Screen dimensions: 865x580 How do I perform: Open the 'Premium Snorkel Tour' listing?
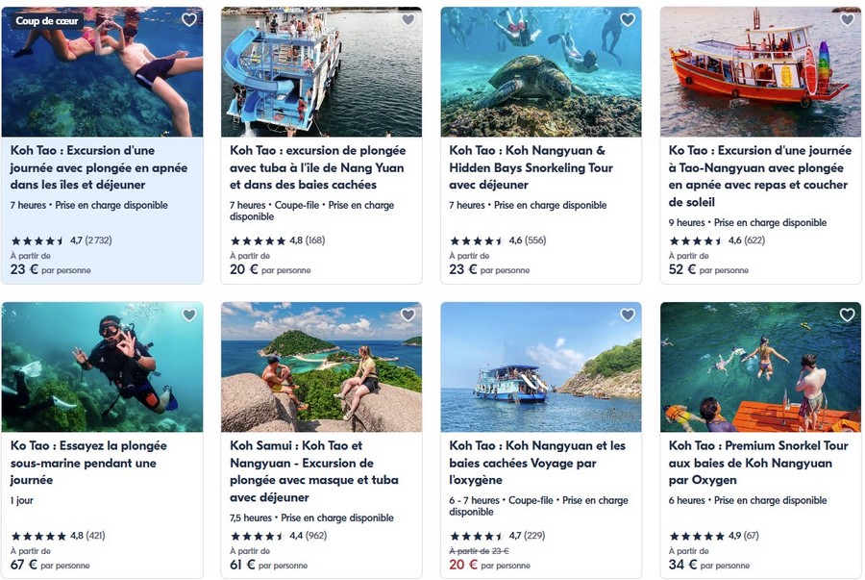click(759, 463)
